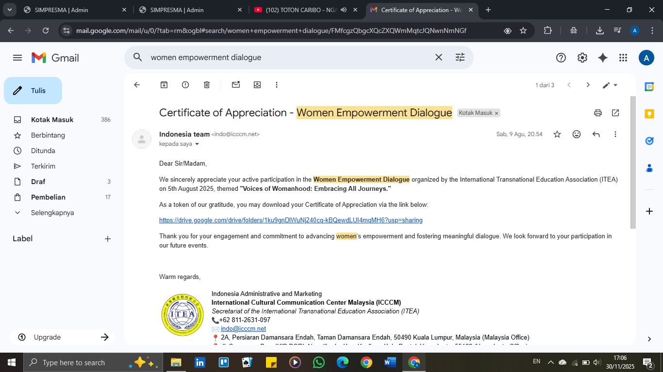
Task: Star the Certificate of Appreciation email
Action: click(x=557, y=134)
